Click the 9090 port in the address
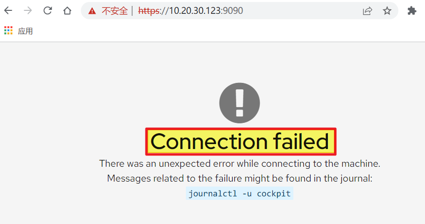Image resolution: width=425 pixels, height=224 pixels. click(232, 10)
